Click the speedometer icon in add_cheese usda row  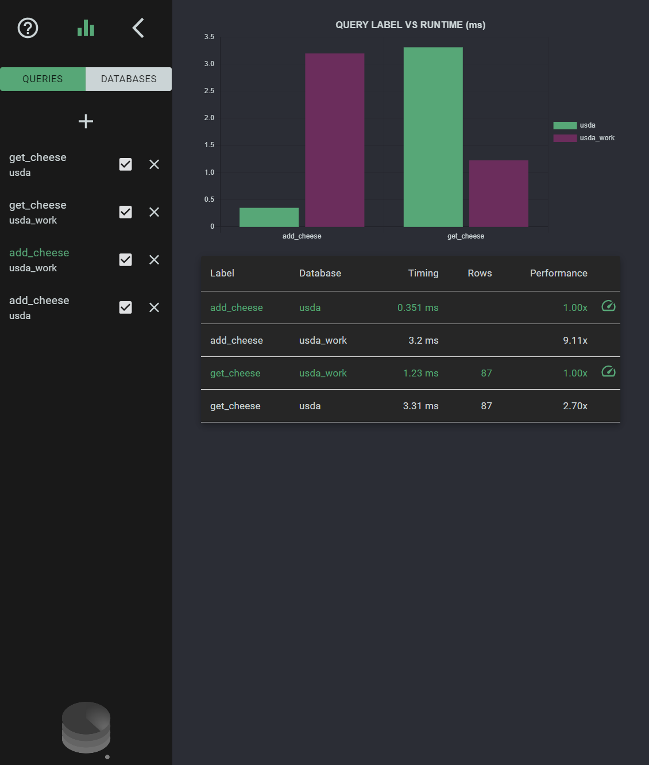608,306
